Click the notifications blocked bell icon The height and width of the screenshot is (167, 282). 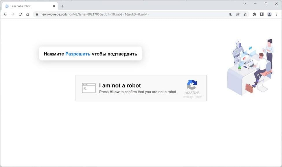click(230, 14)
